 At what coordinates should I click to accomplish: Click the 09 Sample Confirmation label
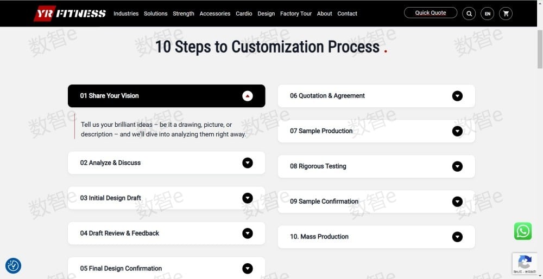coord(324,202)
